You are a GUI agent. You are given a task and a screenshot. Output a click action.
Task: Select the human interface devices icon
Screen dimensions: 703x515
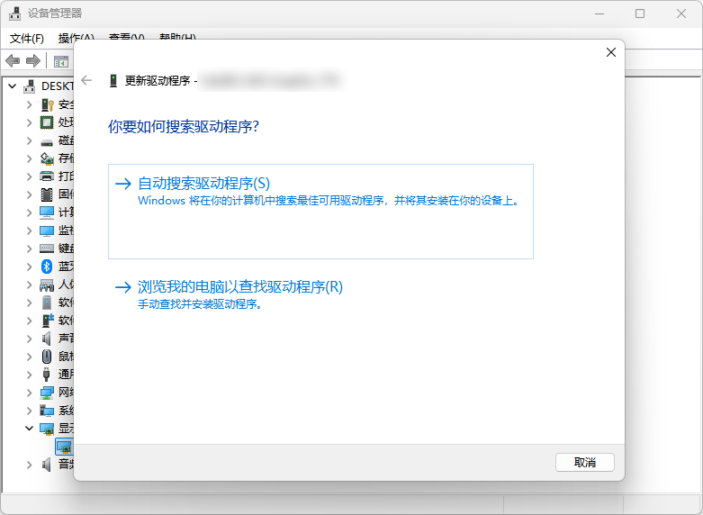(47, 285)
